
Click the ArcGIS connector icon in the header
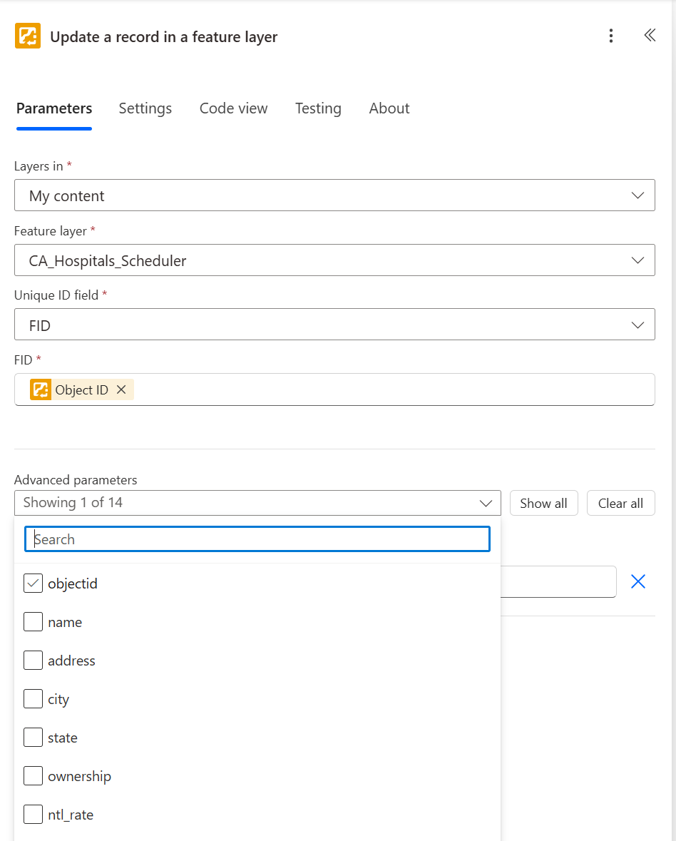click(28, 35)
